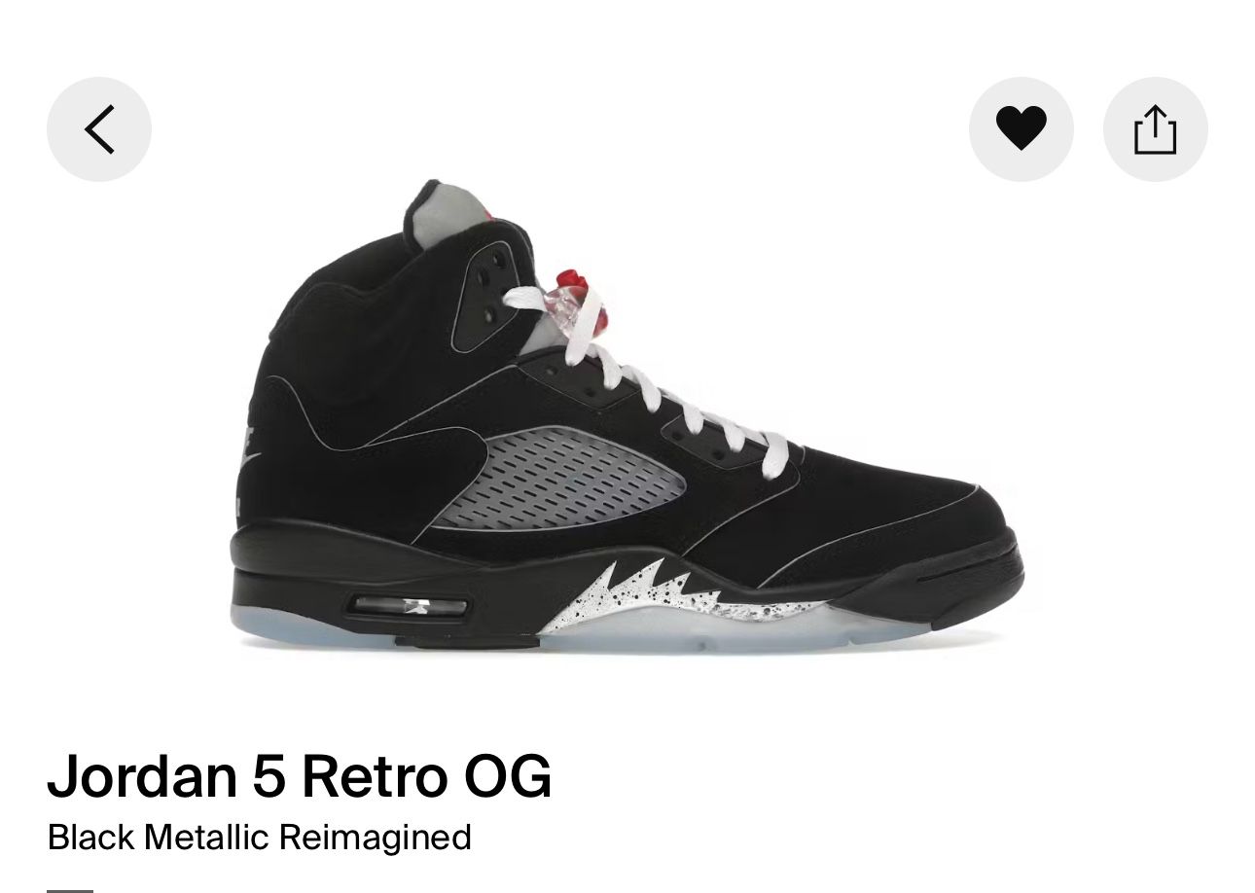The height and width of the screenshot is (893, 1255).
Task: Toggle the heart favorite button
Action: [x=1021, y=129]
